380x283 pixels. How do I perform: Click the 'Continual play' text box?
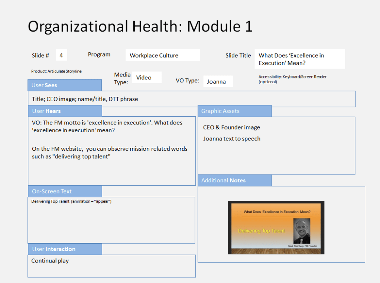[x=111, y=266]
